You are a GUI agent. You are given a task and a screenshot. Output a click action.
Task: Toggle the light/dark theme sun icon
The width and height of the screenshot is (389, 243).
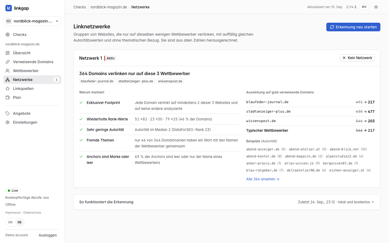click(x=376, y=7)
